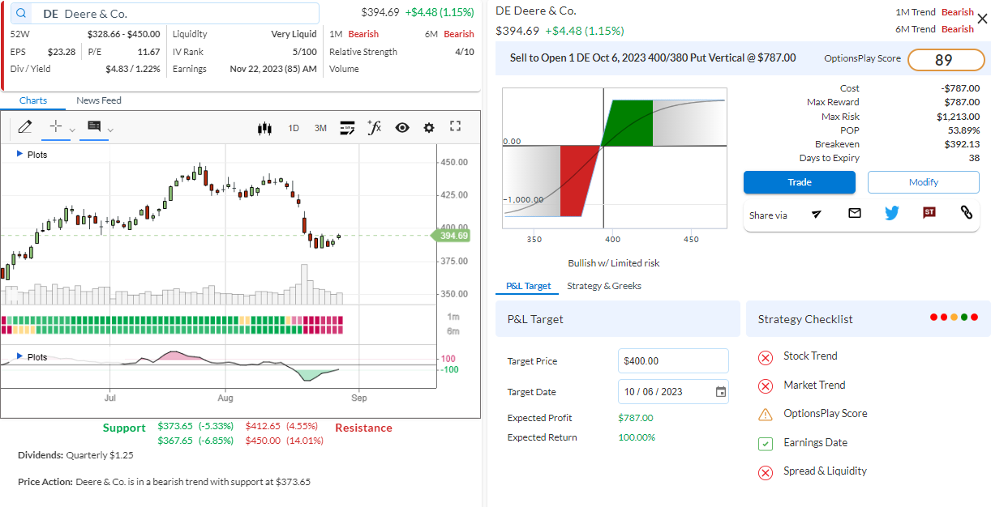991x507 pixels.
Task: Switch to the Charts tab
Action: [33, 100]
